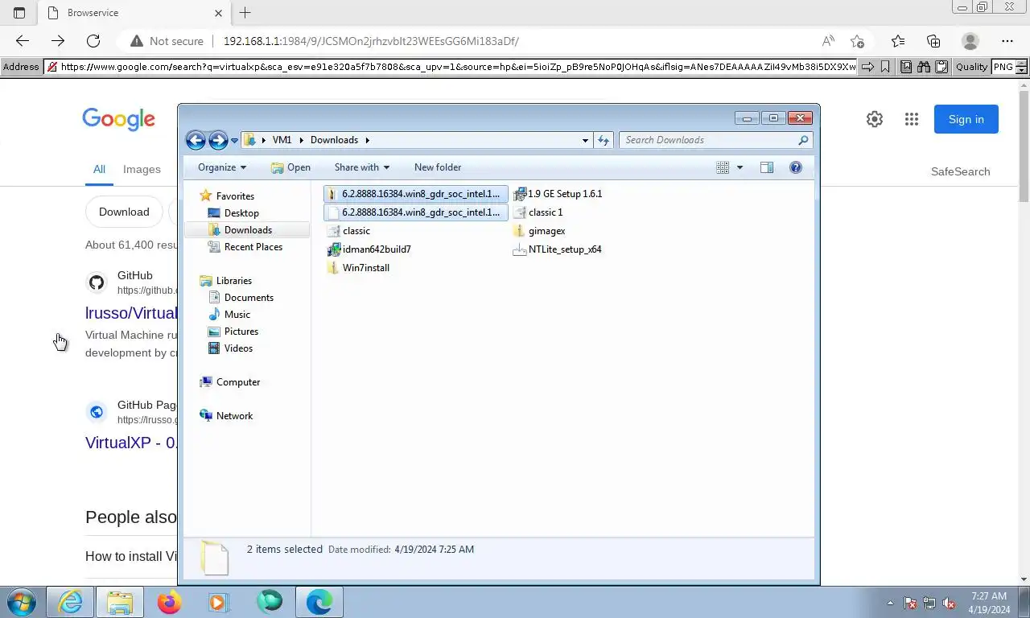This screenshot has height=618, width=1030.
Task: Expand arrow after Downloads in breadcrumb
Action: [368, 140]
